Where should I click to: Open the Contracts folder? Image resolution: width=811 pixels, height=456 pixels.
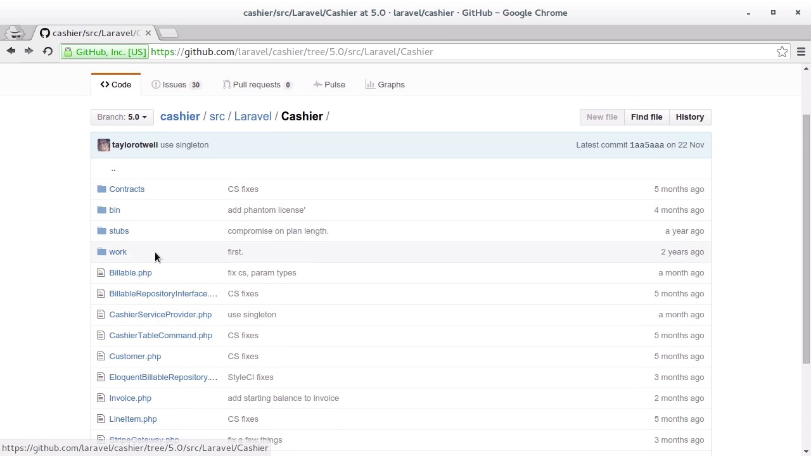[127, 189]
